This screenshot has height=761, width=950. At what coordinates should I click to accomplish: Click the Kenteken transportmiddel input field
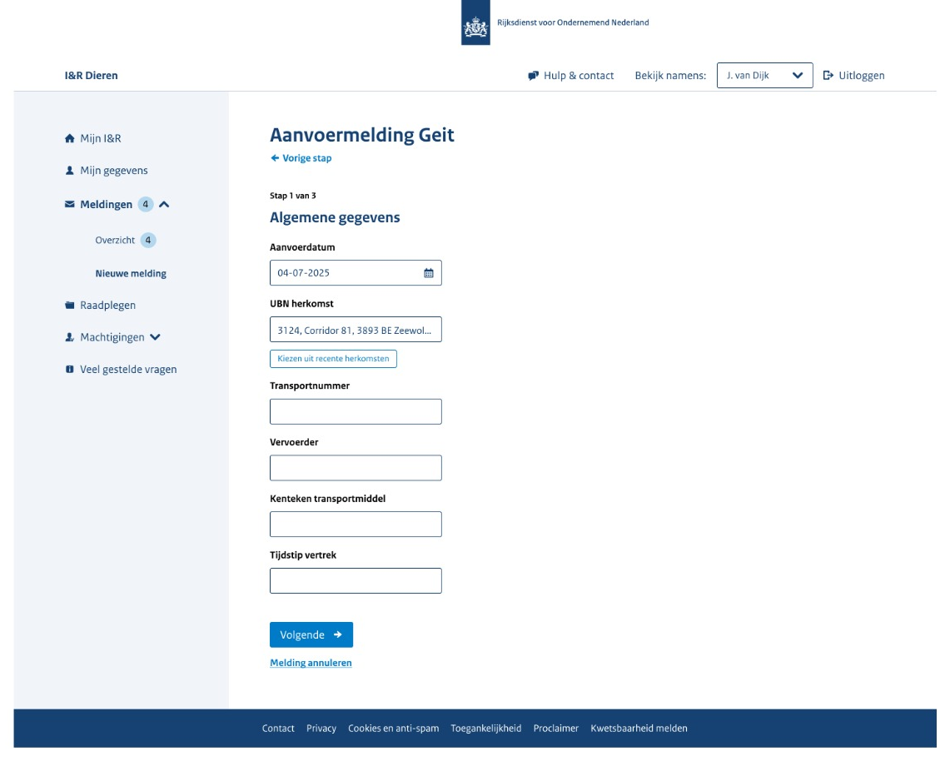(356, 524)
